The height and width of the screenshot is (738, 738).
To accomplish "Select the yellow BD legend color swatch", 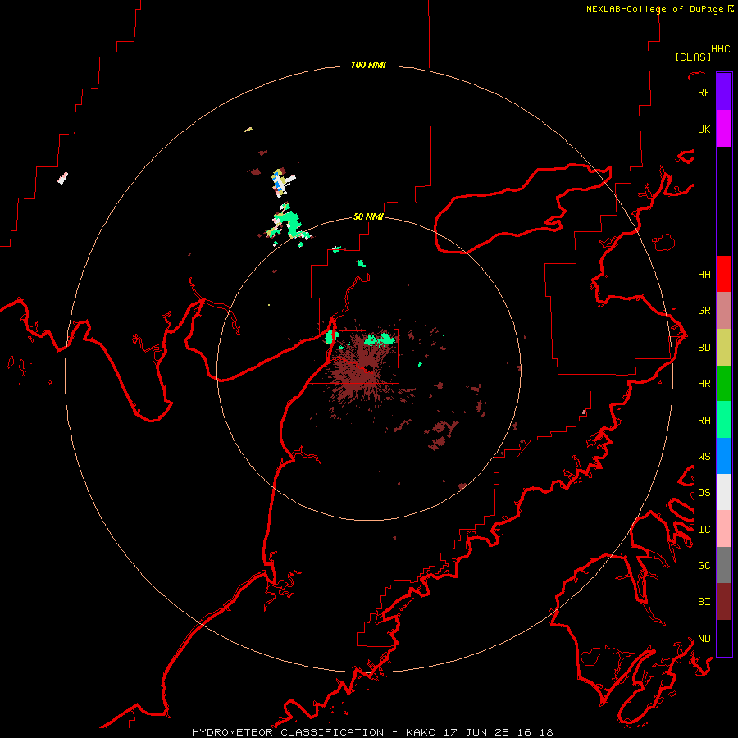I will (x=724, y=348).
